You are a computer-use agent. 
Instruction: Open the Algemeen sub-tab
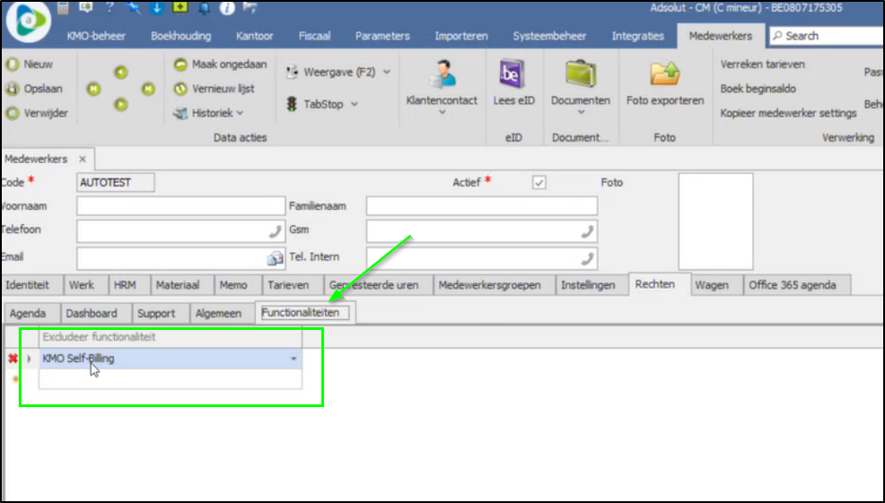[218, 313]
